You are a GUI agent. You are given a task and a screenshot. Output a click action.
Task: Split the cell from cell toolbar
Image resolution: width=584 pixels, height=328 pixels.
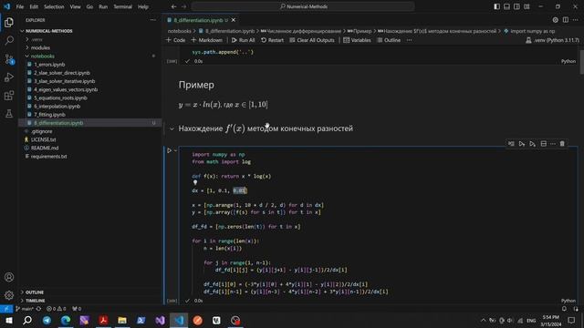(544, 144)
